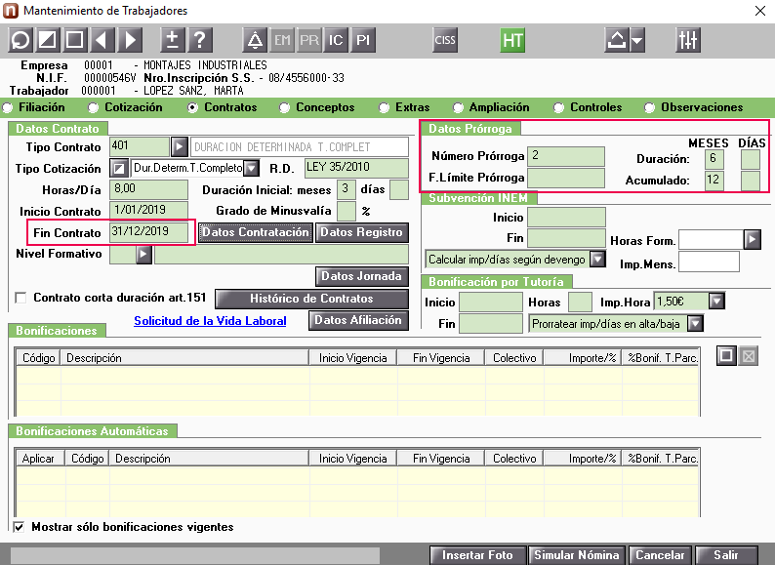Viewport: 775px width, 565px height.
Task: Tick Contrato corta duración art.151 checkbox
Action: 20,298
